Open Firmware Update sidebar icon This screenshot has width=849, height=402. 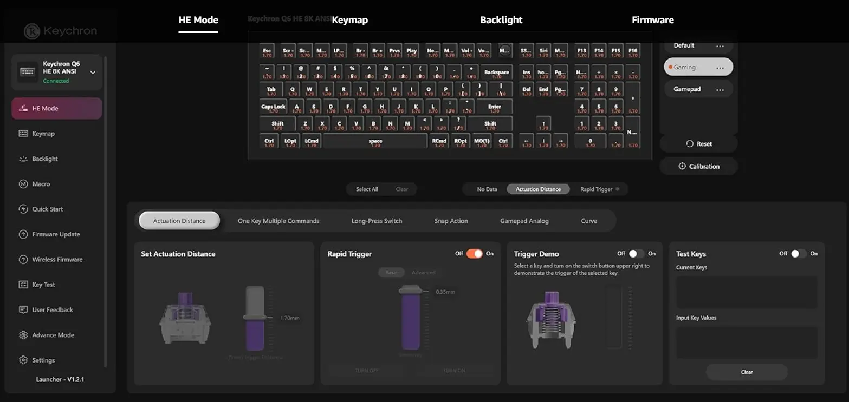point(23,234)
